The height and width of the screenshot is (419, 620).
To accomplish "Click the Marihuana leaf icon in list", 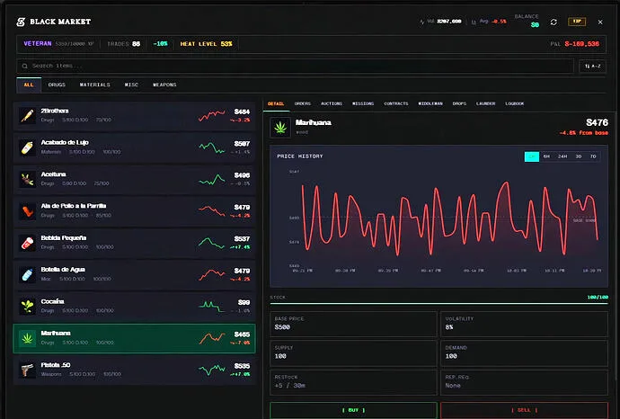I will [27, 338].
